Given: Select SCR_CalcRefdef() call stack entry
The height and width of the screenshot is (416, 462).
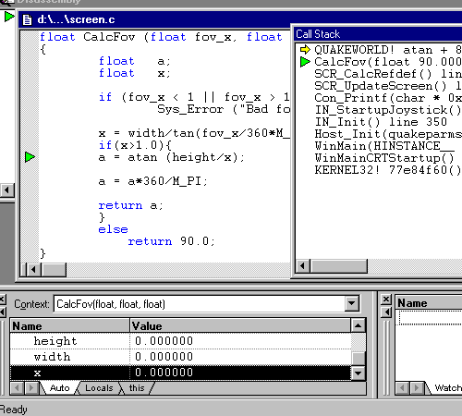Looking at the screenshot, I should click(x=387, y=74).
